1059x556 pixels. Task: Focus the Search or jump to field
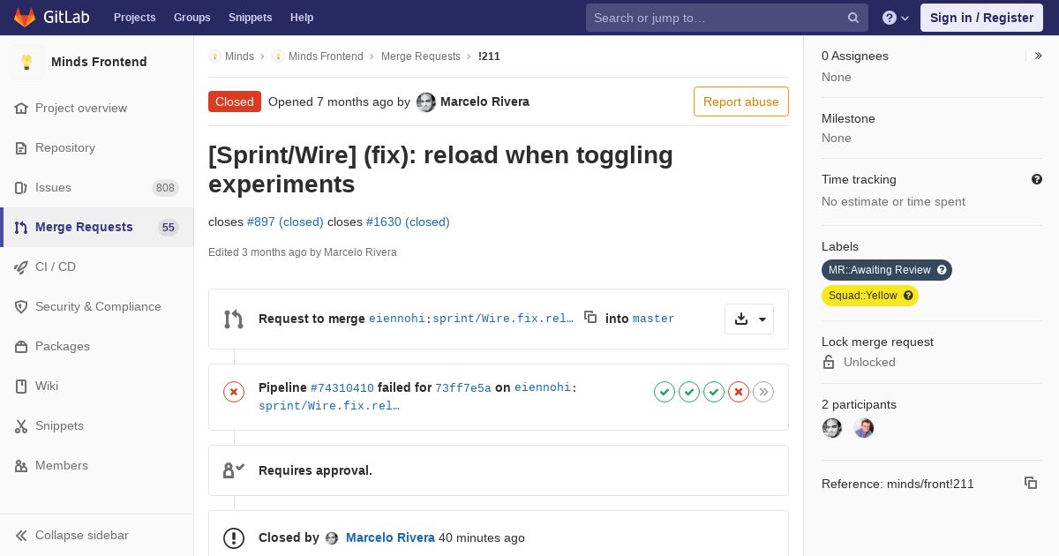[715, 18]
